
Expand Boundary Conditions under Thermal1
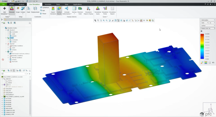[x=8, y=46]
